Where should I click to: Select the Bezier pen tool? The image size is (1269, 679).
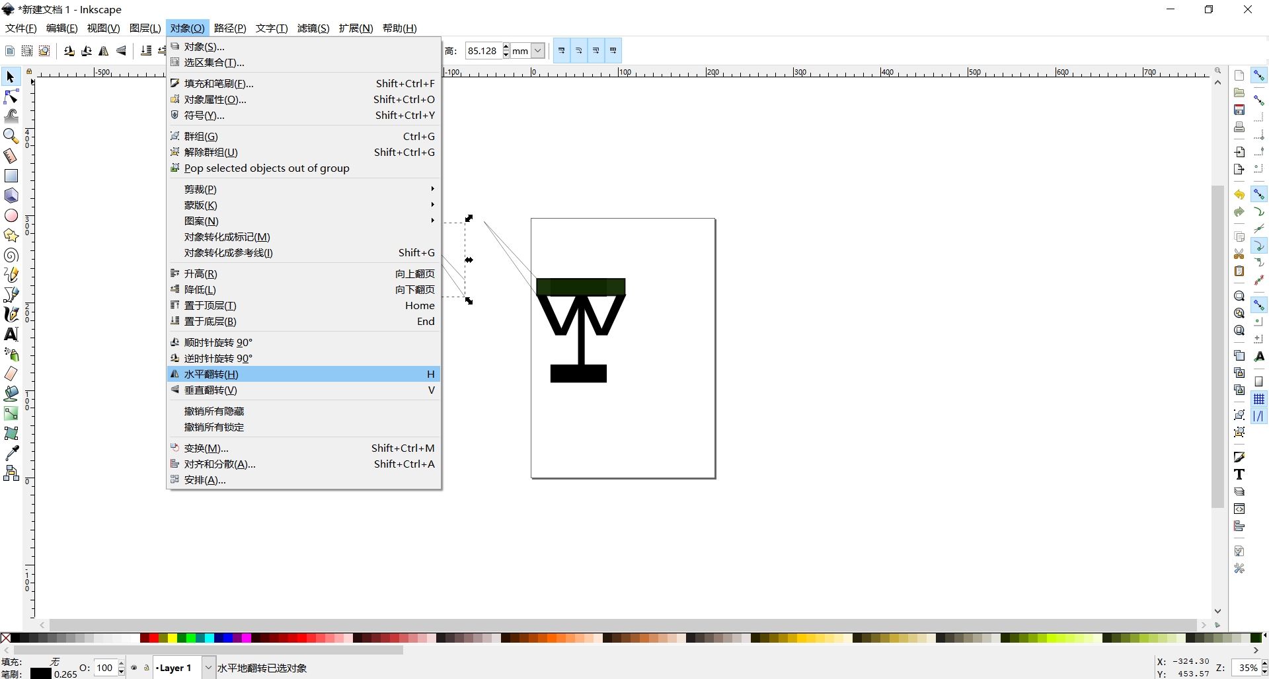11,295
